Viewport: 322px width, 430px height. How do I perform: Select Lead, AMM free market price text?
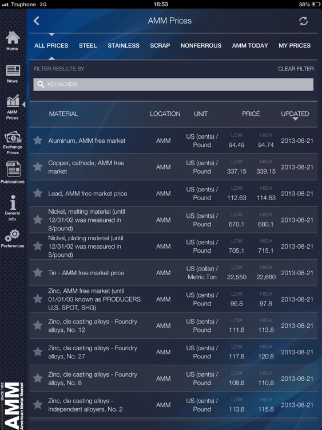point(88,194)
